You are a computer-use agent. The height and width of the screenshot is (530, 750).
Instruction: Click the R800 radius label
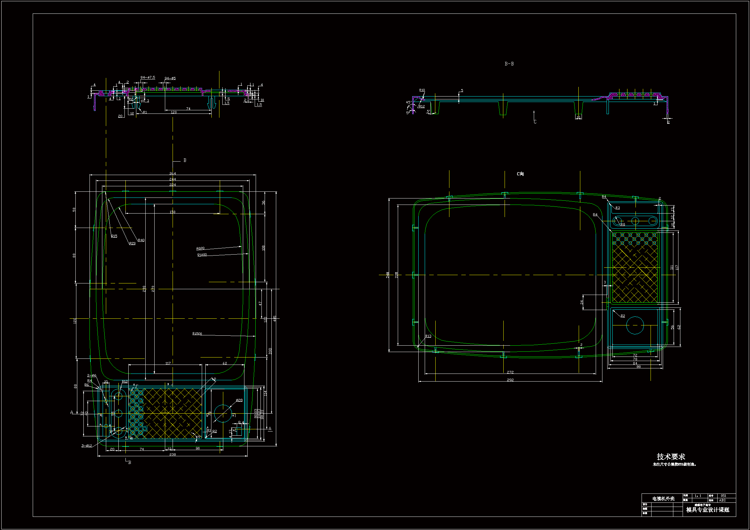click(200, 248)
